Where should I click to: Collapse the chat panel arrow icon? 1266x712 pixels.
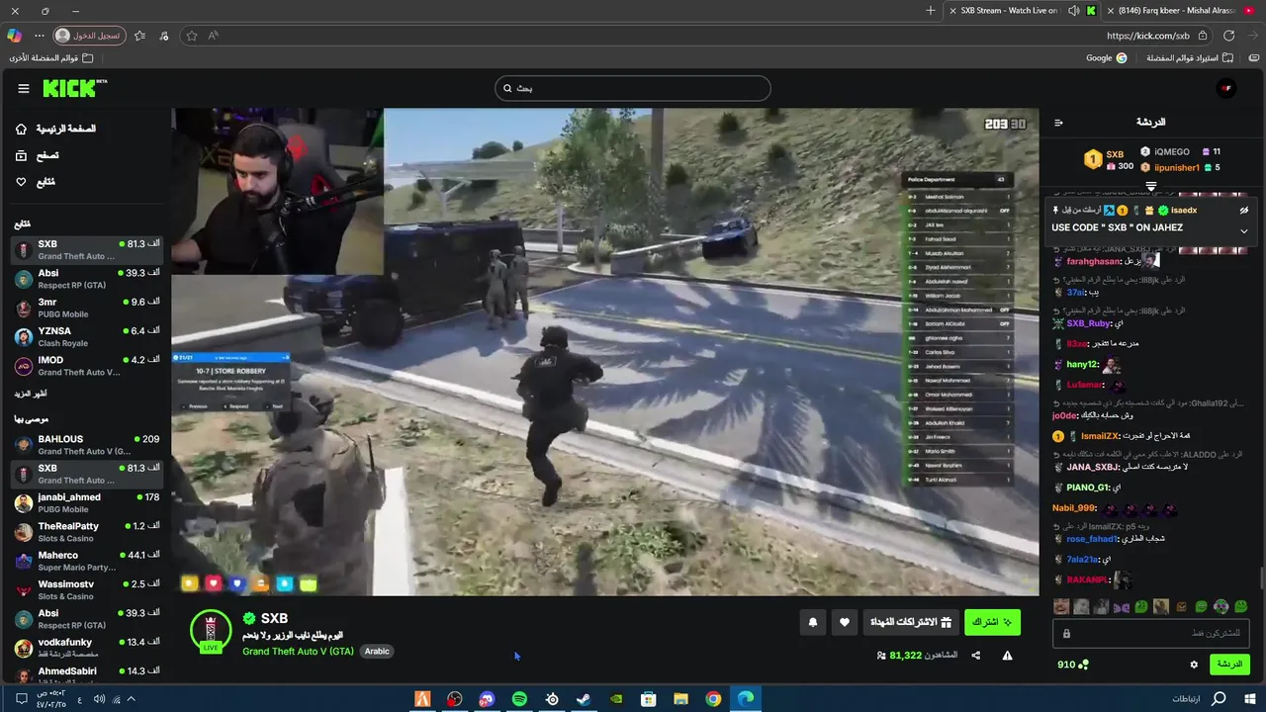pos(1058,123)
